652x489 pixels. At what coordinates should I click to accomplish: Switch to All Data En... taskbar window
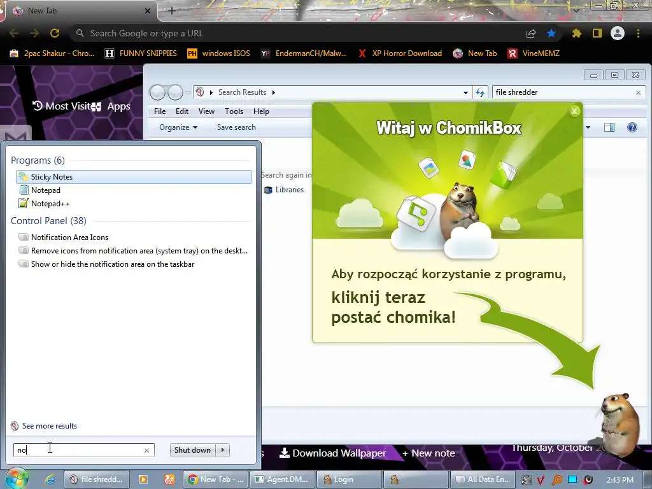[x=483, y=479]
